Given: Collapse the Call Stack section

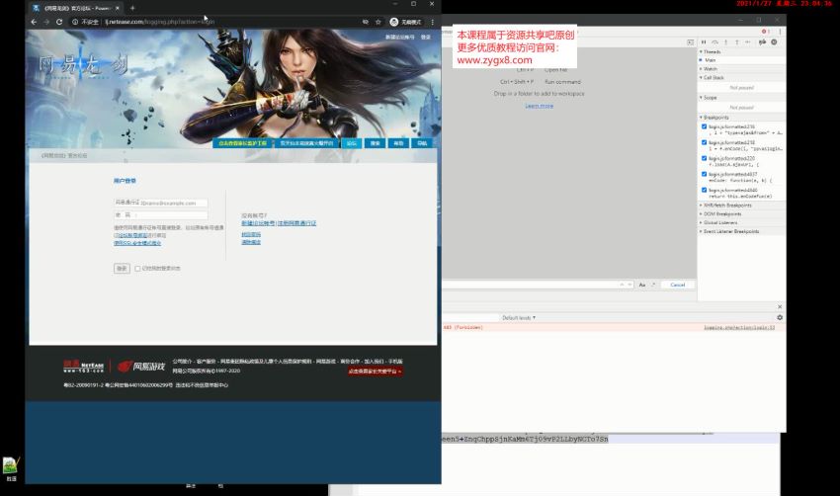Looking at the screenshot, I should coord(741,78).
